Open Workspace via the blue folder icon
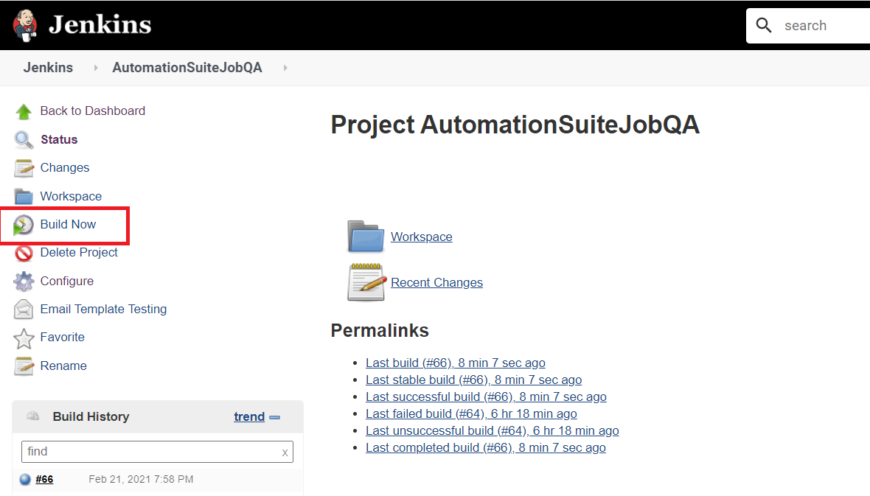The image size is (870, 496). click(x=366, y=237)
